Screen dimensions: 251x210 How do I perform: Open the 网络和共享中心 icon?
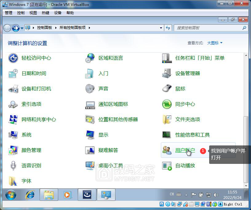[13, 119]
